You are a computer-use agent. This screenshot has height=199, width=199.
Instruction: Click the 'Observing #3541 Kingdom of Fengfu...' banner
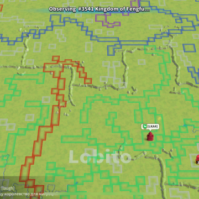99,9
